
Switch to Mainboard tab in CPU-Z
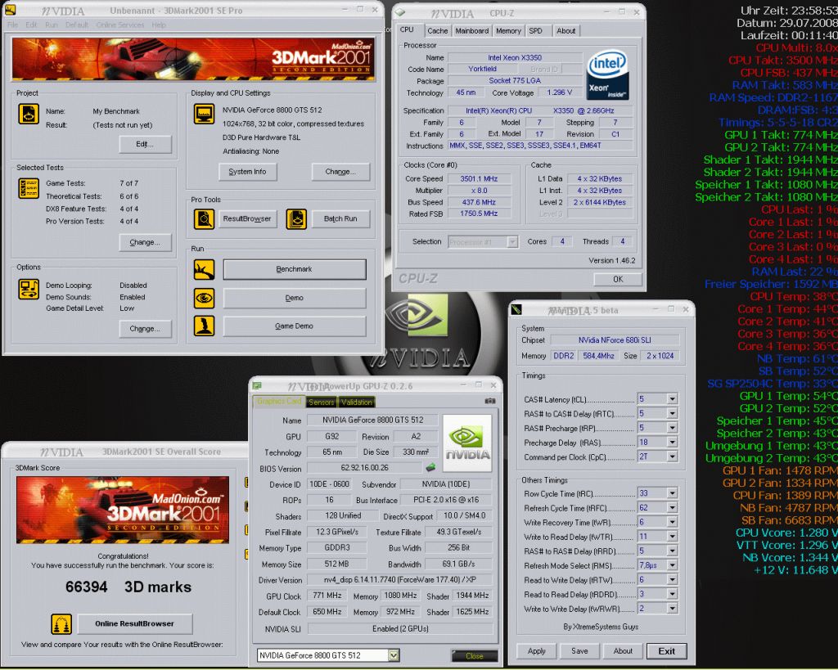(x=472, y=31)
